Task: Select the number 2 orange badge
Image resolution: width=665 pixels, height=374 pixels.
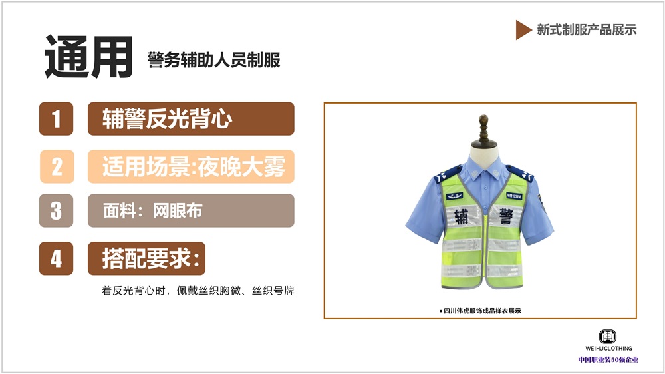Action: tap(57, 166)
